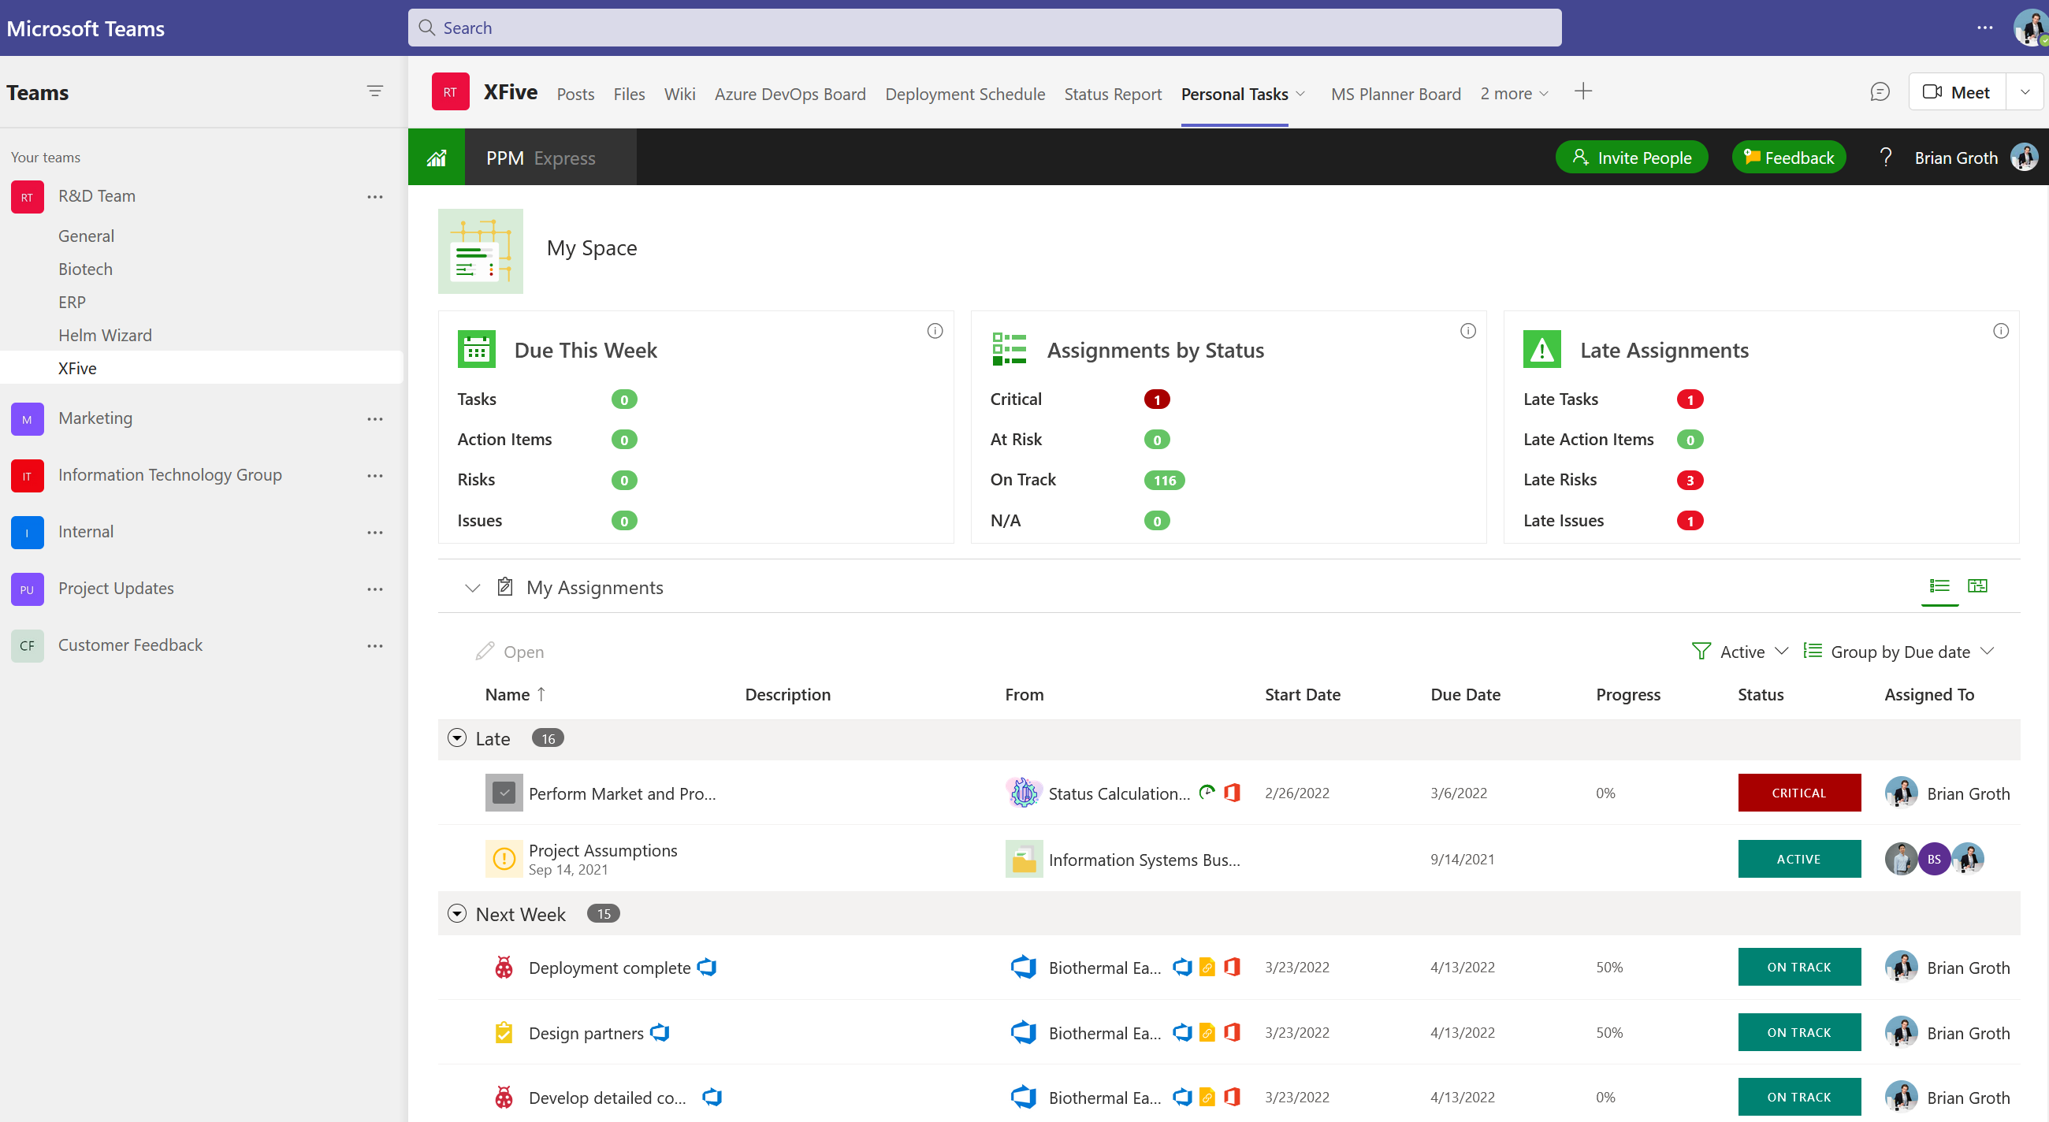The height and width of the screenshot is (1122, 2049).
Task: Open info icon on Due This Week card
Action: point(935,331)
